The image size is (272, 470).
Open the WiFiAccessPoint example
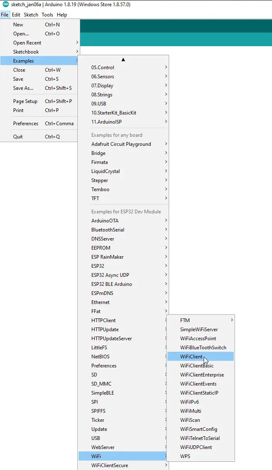tap(198, 339)
